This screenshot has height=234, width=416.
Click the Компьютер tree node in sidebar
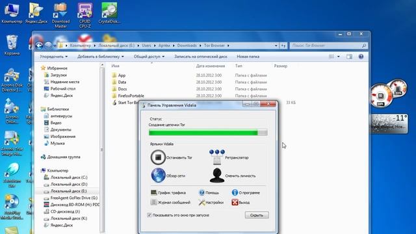click(x=58, y=170)
